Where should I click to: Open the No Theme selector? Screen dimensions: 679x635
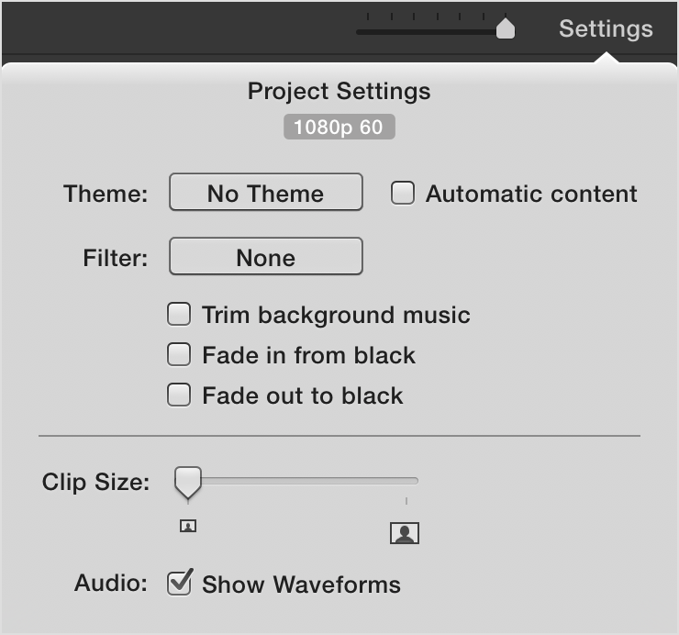(x=266, y=193)
